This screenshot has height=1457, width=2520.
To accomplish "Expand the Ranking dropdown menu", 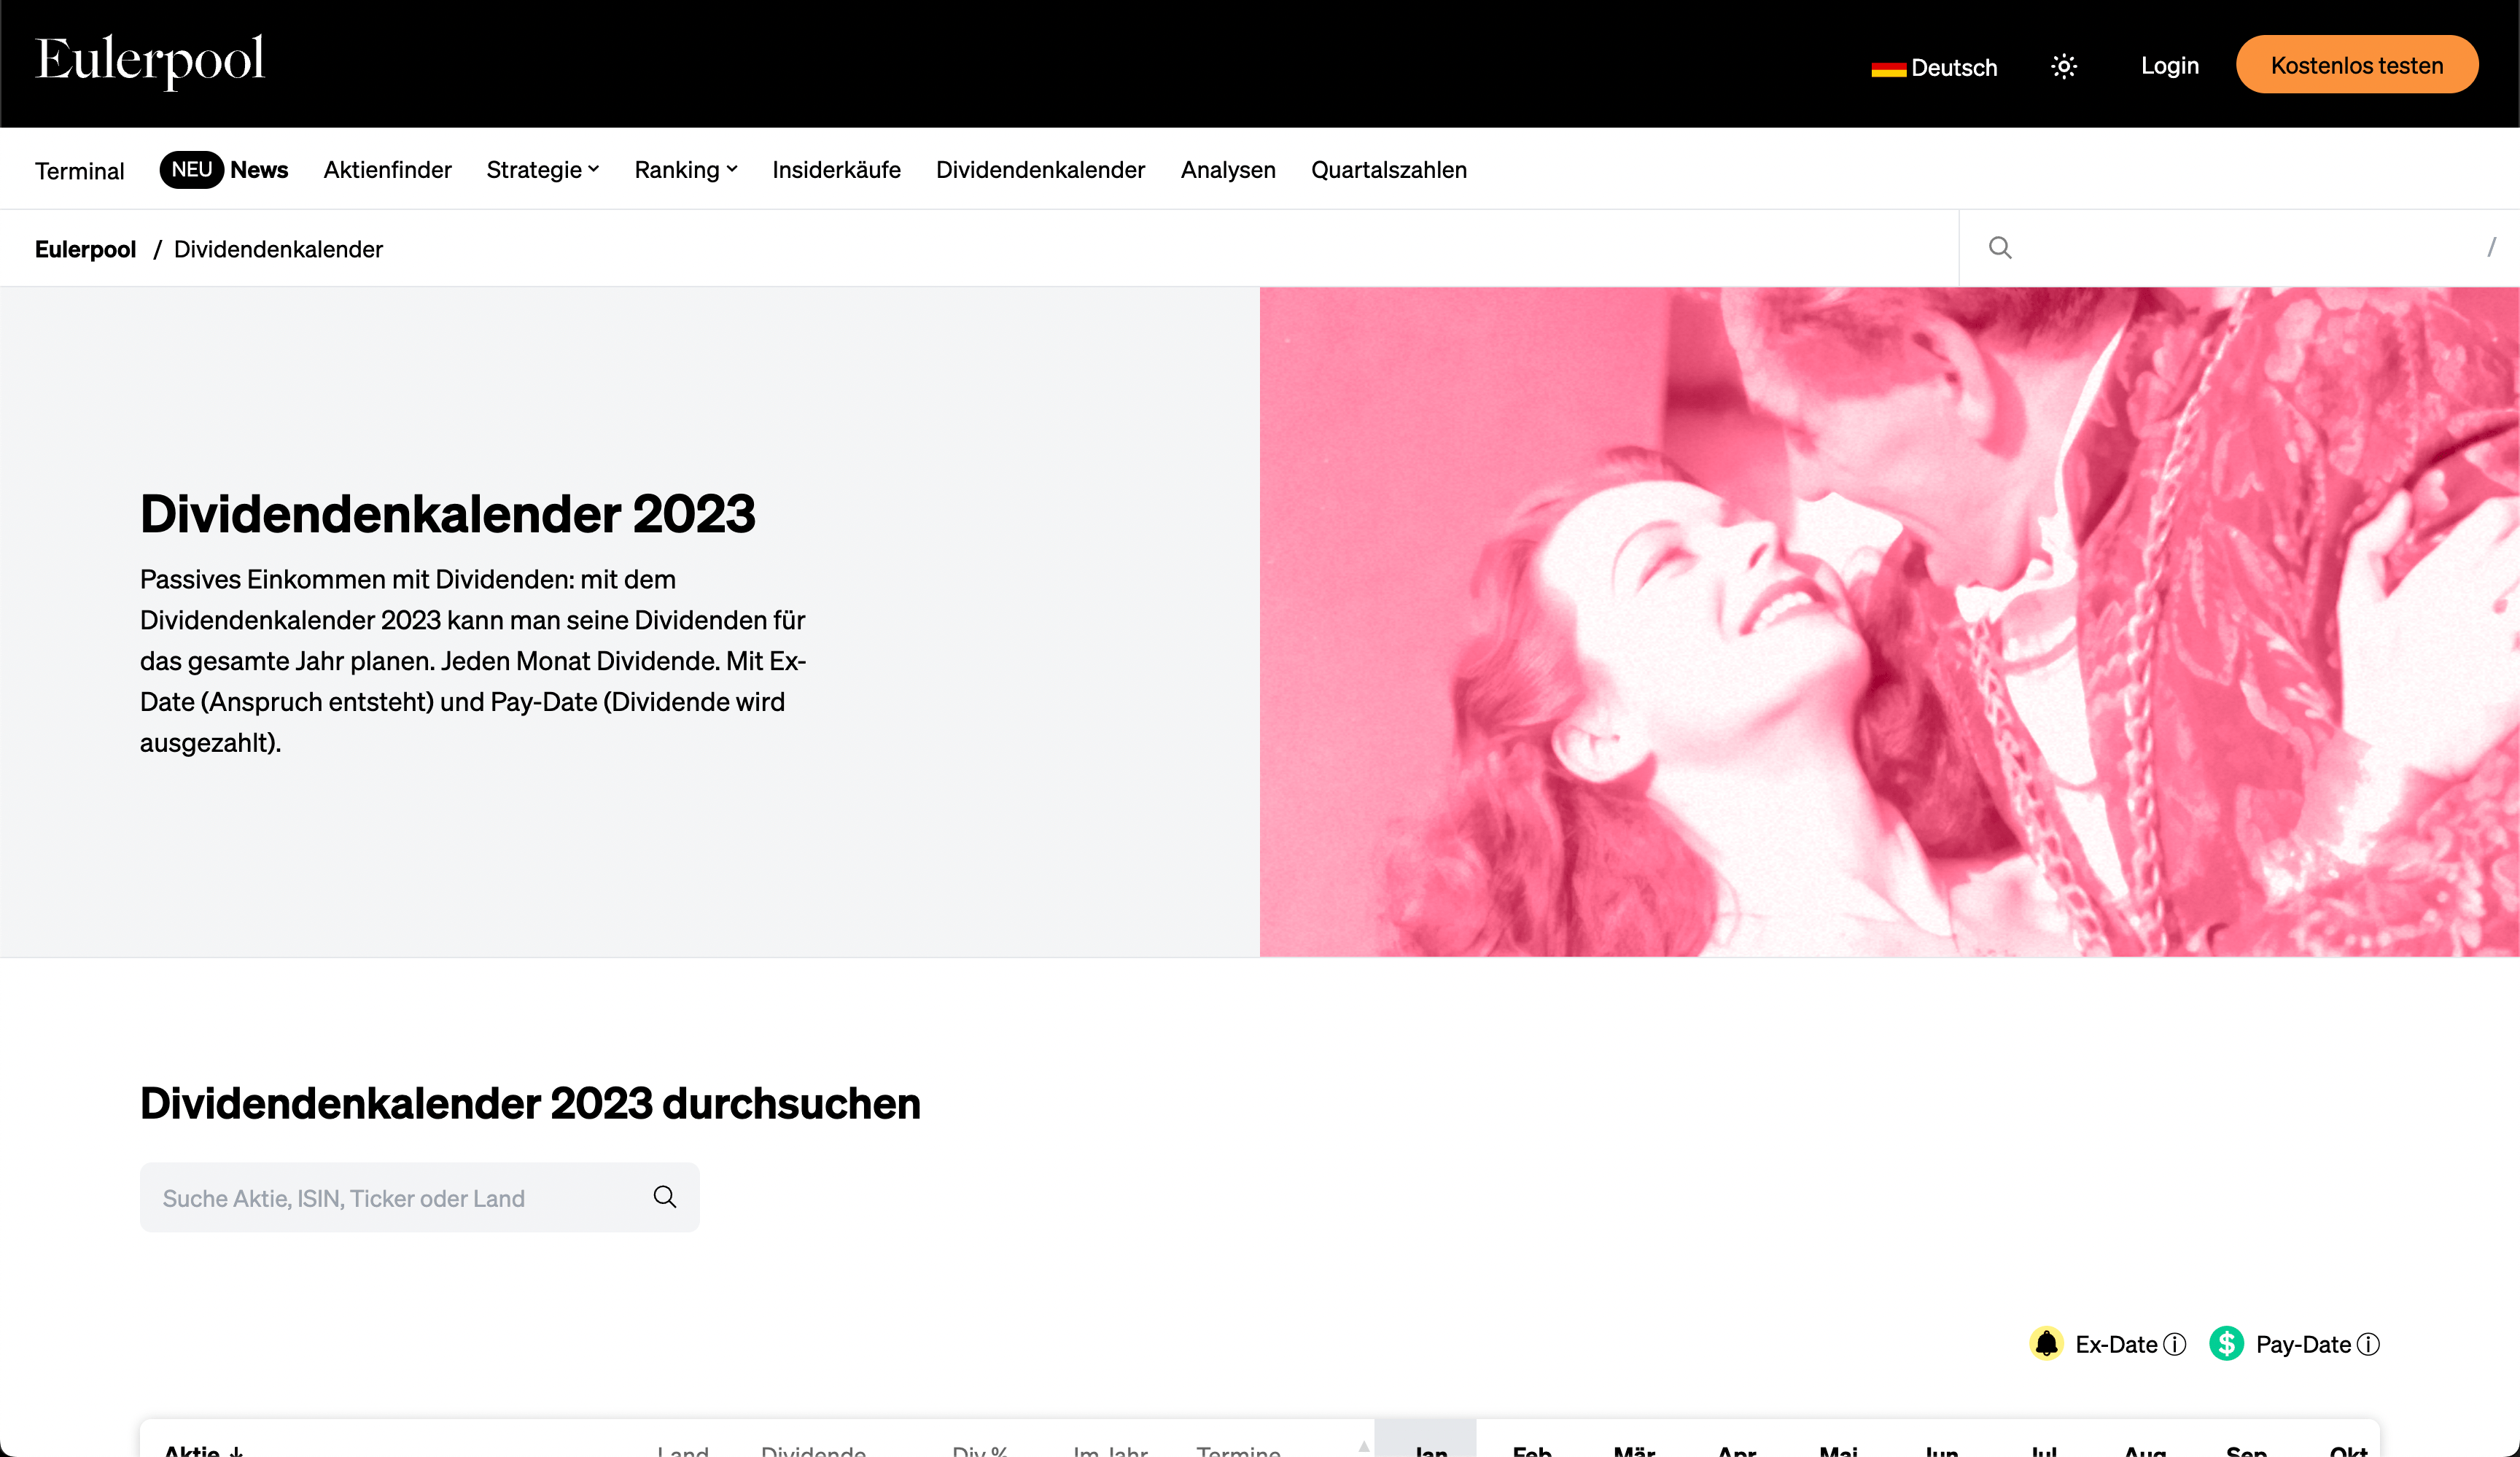I will pos(685,170).
